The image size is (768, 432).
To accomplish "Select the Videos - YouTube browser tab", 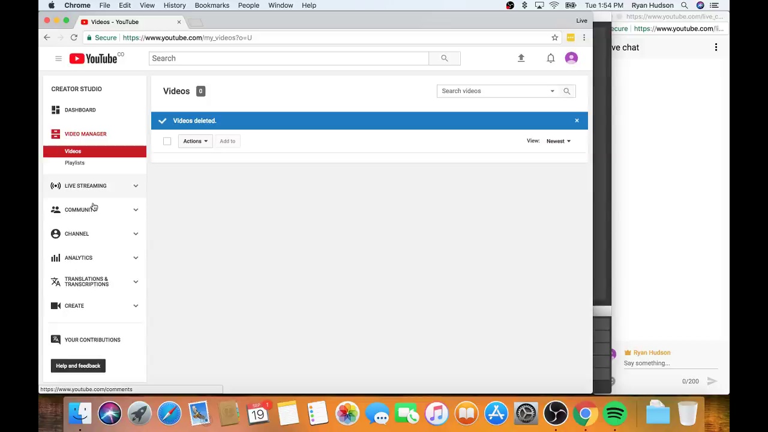I will tap(130, 22).
